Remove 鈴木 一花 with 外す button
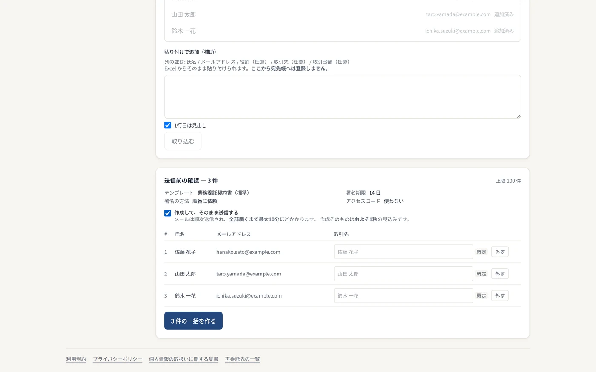The image size is (596, 372). [500, 296]
